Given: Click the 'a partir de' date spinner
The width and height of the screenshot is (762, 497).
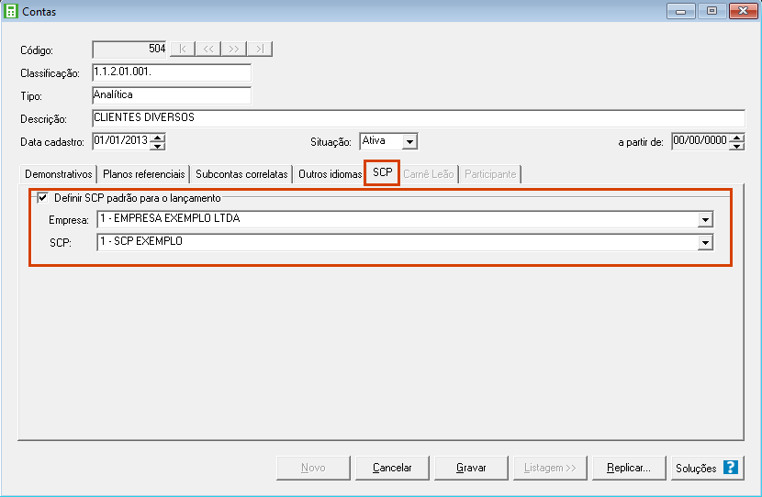Looking at the screenshot, I should click(x=736, y=141).
